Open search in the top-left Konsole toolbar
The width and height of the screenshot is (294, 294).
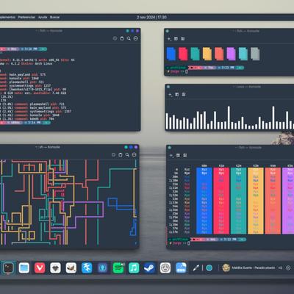129,38
